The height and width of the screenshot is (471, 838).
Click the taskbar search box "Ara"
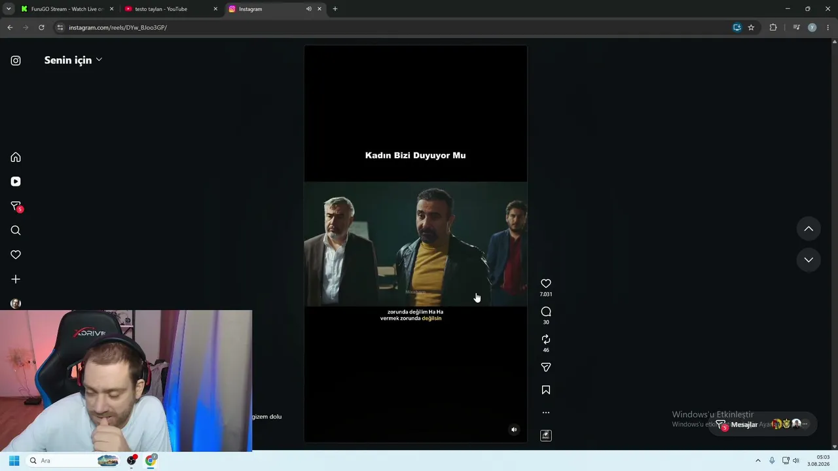74,461
